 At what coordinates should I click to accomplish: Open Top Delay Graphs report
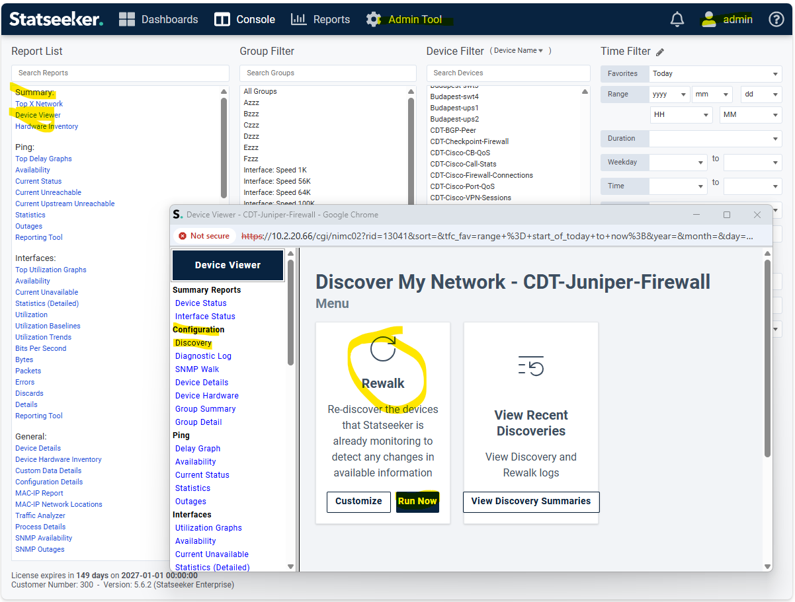coord(44,159)
